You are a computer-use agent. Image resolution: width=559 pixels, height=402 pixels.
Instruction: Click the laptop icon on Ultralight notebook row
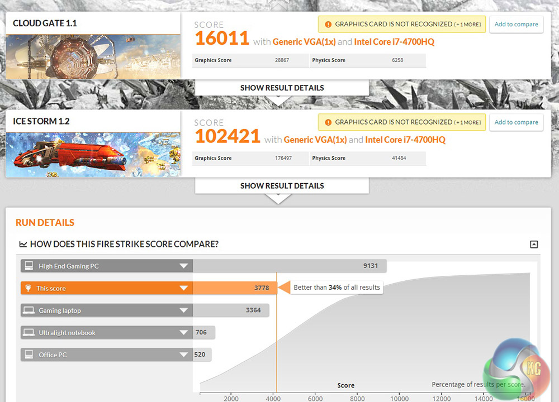[29, 332]
